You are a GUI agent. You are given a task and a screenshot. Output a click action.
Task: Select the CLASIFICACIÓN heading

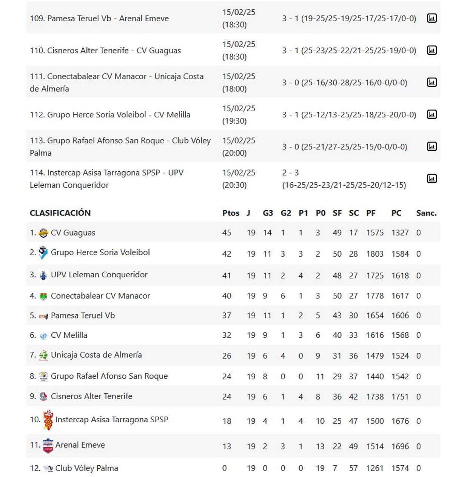pos(60,213)
